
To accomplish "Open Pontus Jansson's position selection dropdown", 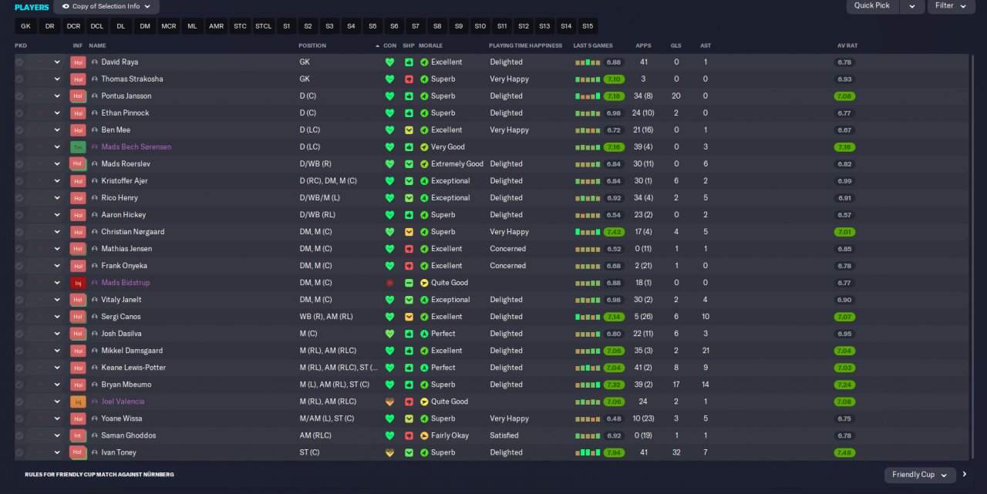I will tap(45, 96).
